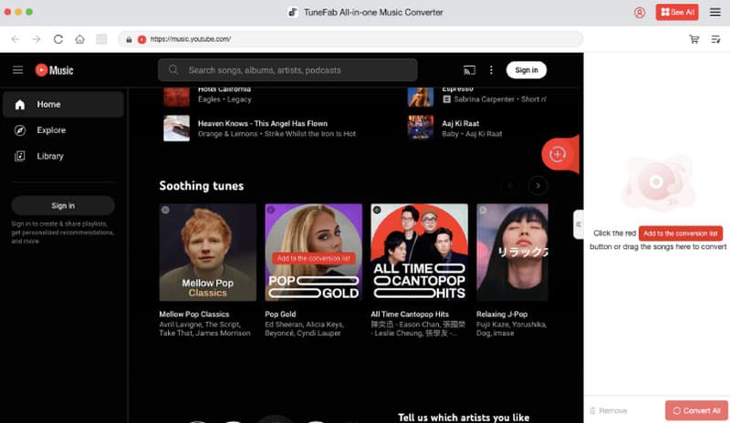This screenshot has width=730, height=423.
Task: Open the hamburger menu in title bar
Action: (x=715, y=13)
